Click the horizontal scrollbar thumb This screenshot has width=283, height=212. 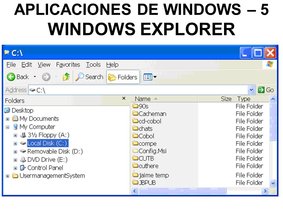[182, 191]
